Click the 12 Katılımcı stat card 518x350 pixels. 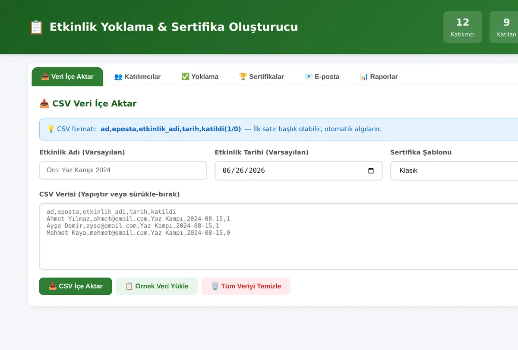point(463,27)
